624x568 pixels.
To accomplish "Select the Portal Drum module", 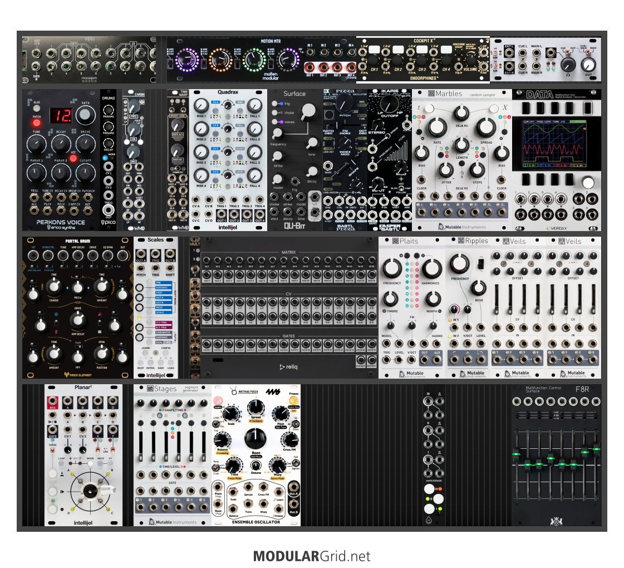I will click(x=78, y=308).
